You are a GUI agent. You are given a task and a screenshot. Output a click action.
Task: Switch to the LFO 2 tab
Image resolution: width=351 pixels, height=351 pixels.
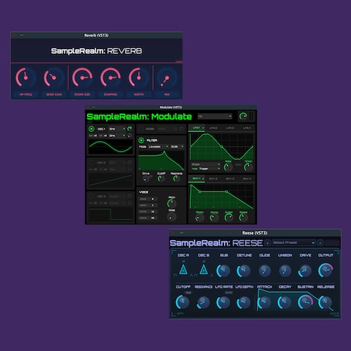[213, 128]
